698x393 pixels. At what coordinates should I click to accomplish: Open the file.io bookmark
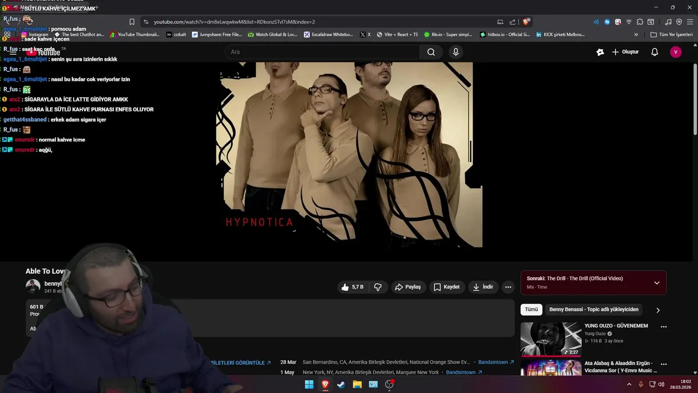(448, 34)
